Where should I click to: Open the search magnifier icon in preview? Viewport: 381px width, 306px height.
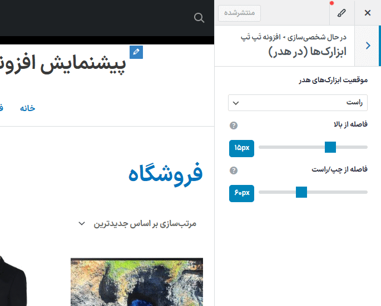199,18
